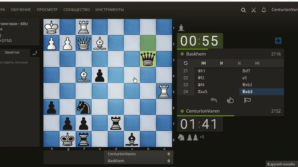Viewport: 298px width, 167px height.
Task: Click the 01:41 player clock
Action: pos(199,124)
